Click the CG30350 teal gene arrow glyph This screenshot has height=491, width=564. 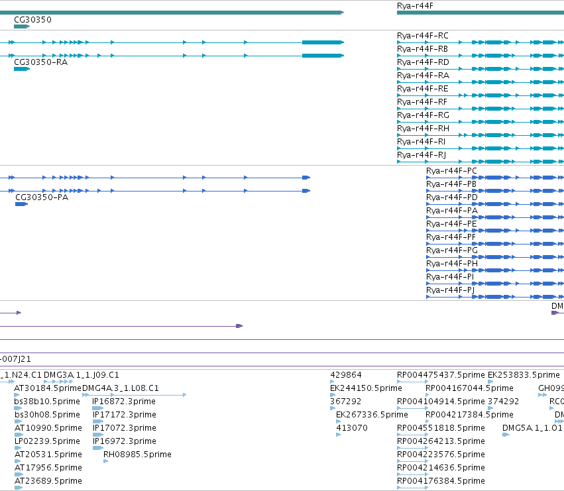22,27
